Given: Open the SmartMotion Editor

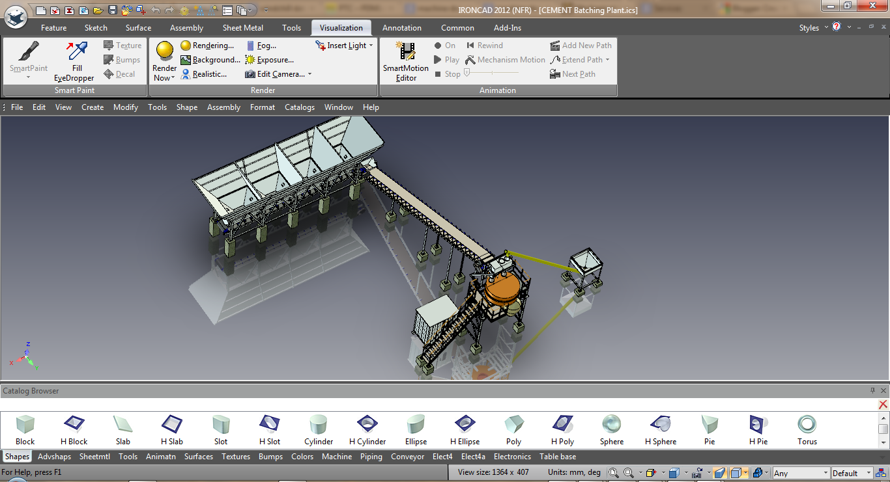Looking at the screenshot, I should coord(405,59).
